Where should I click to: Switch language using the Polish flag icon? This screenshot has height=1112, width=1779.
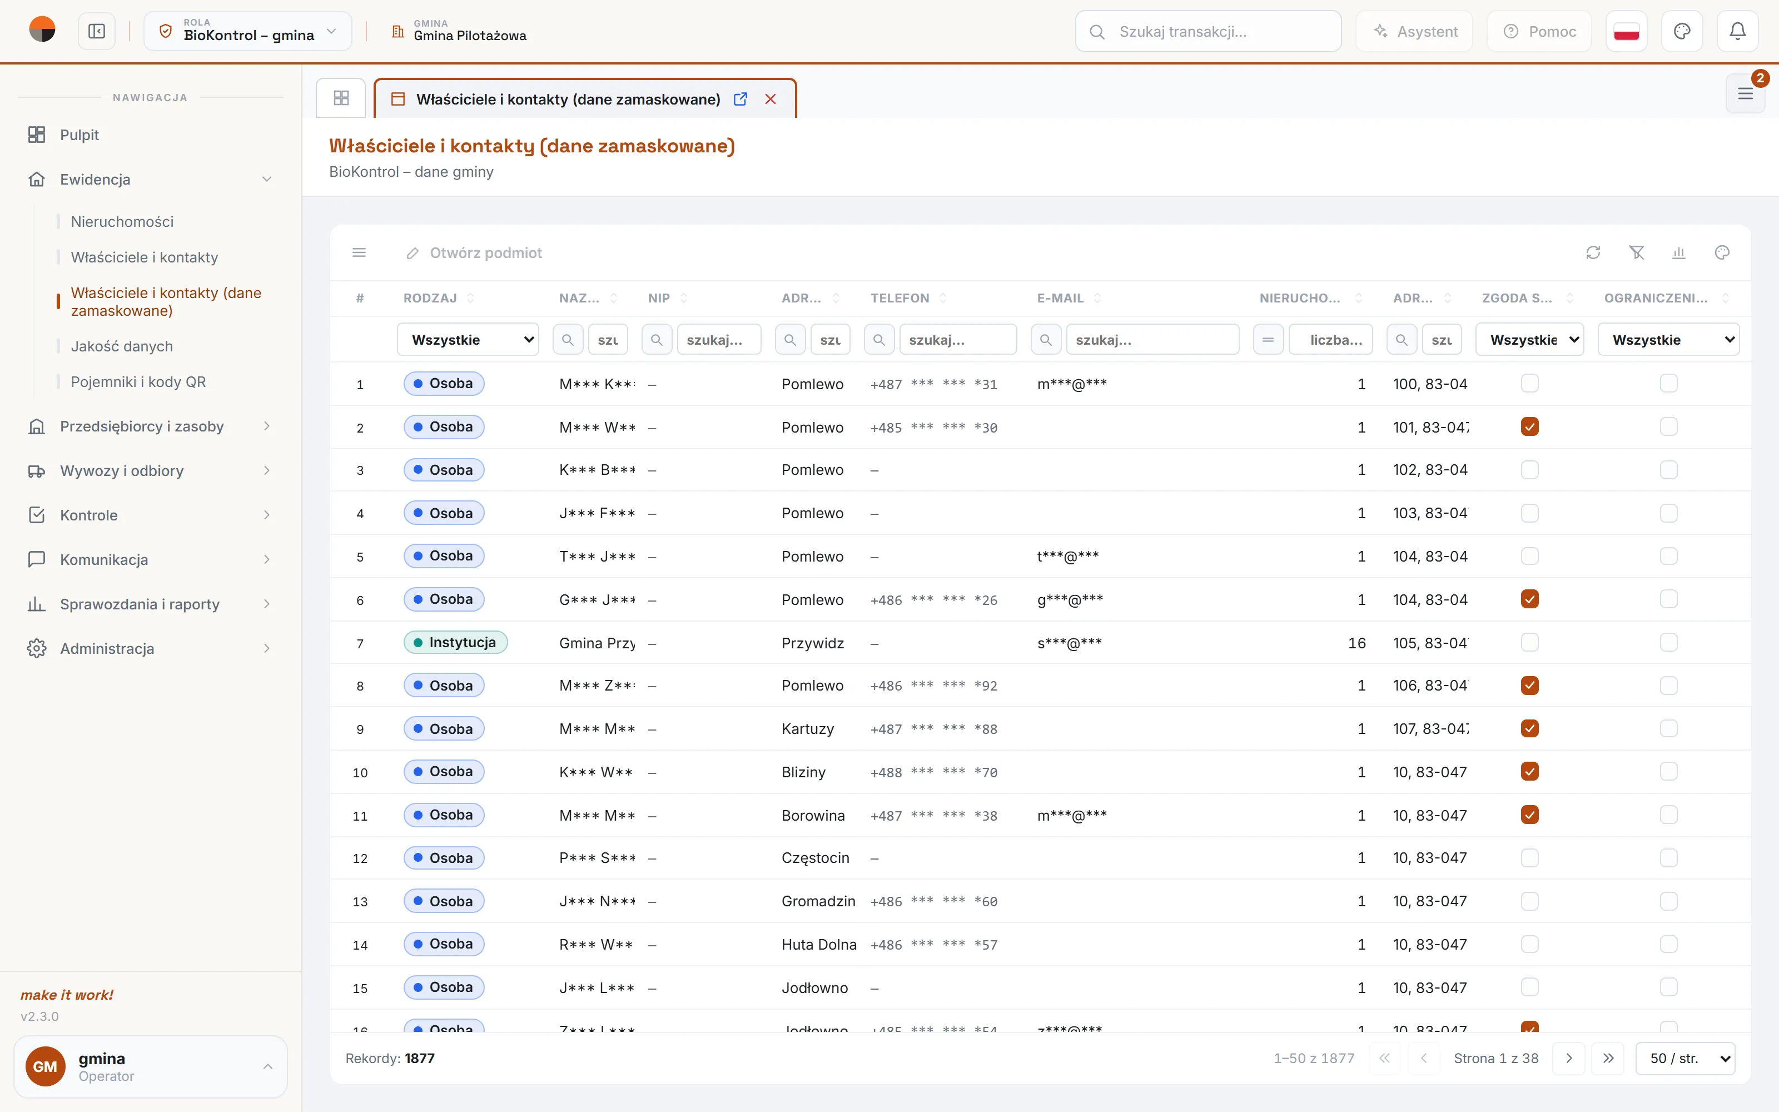click(1626, 32)
